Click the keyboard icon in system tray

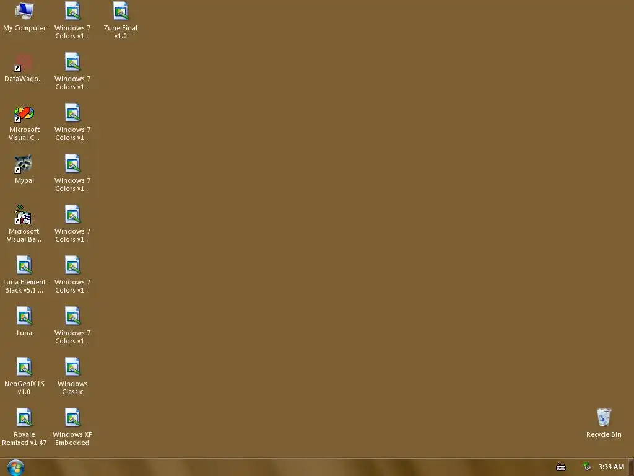click(x=561, y=467)
